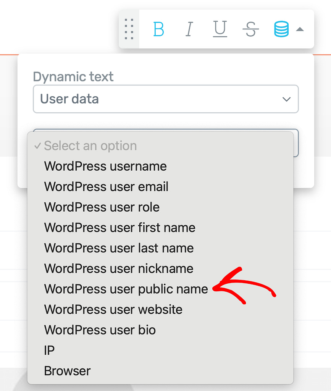Choose WordPress user bio option
Image resolution: width=331 pixels, height=391 pixels.
click(x=160, y=330)
